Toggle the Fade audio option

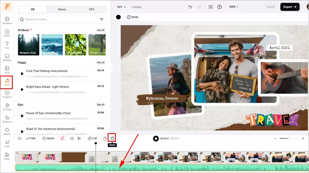(x=31, y=138)
